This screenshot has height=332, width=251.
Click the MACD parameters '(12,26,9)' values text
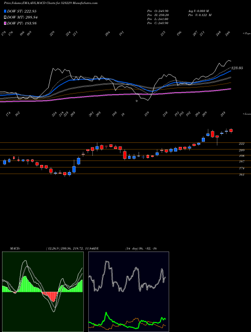pyautogui.click(x=69, y=248)
